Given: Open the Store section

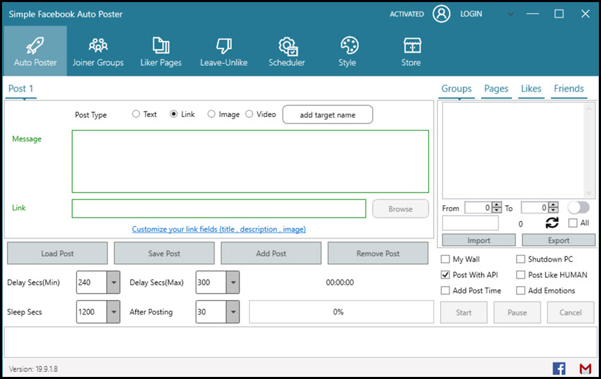Looking at the screenshot, I should pyautogui.click(x=412, y=51).
